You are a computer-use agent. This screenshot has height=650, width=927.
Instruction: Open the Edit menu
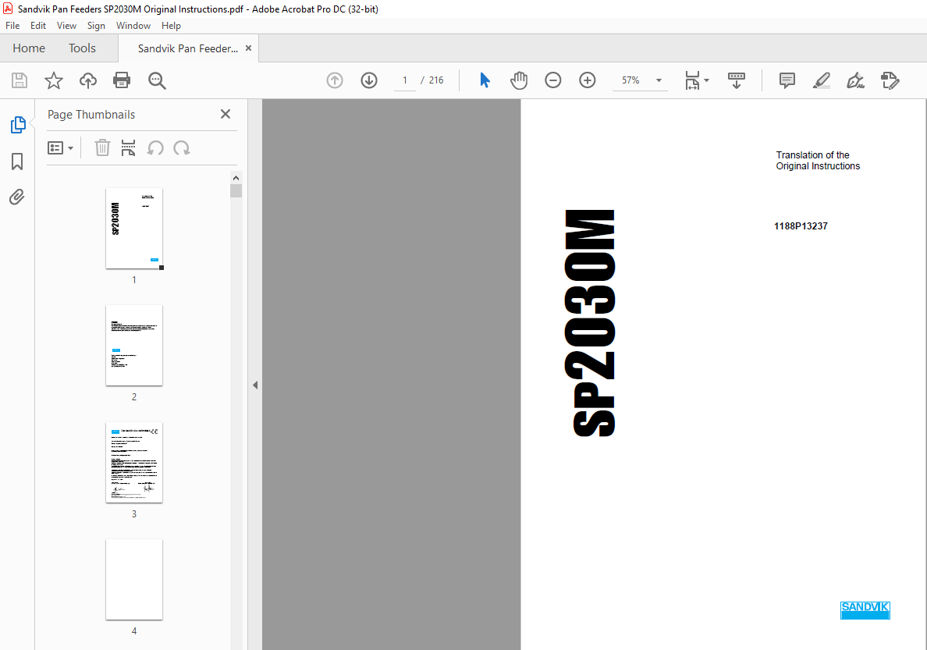tap(37, 26)
